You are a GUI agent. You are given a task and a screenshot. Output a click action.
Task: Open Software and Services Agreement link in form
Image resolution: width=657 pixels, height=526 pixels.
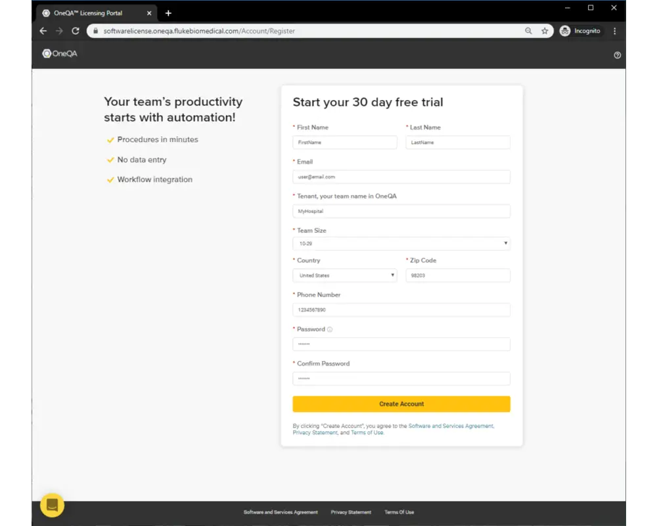coord(451,426)
